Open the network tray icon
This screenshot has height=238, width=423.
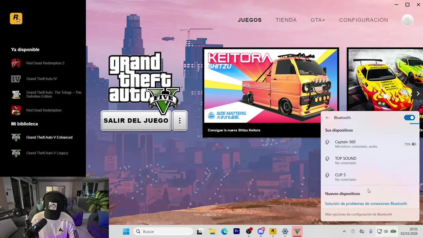[x=379, y=232]
